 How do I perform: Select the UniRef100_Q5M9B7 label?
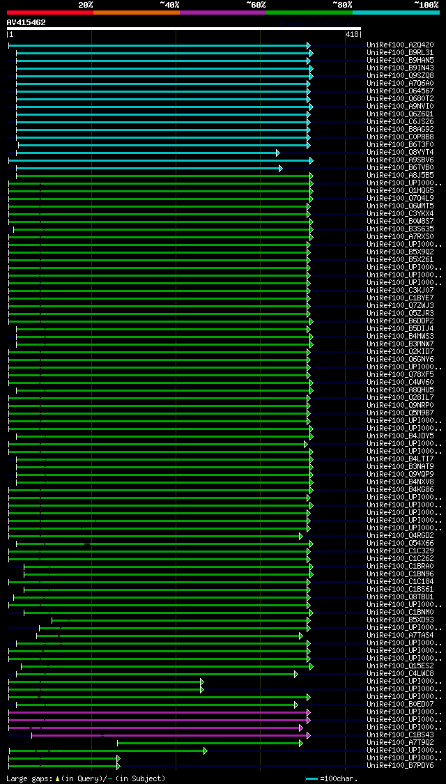(400, 413)
